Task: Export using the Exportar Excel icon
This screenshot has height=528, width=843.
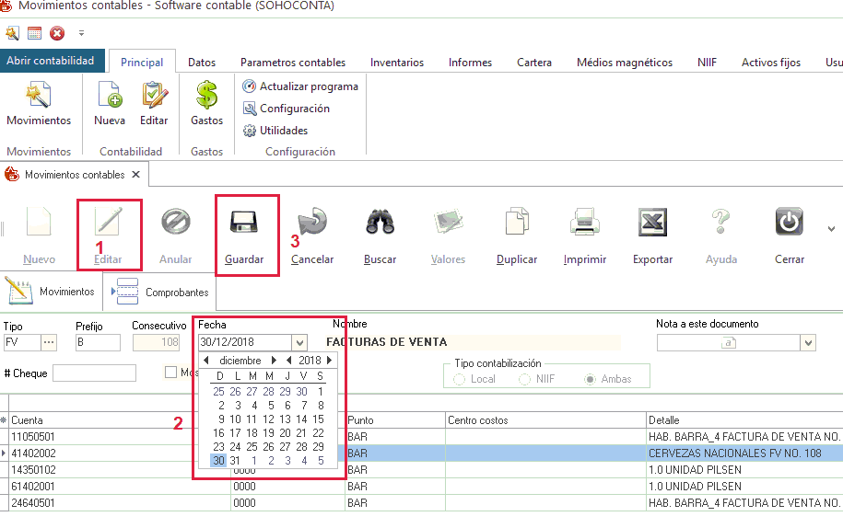Action: [x=652, y=224]
